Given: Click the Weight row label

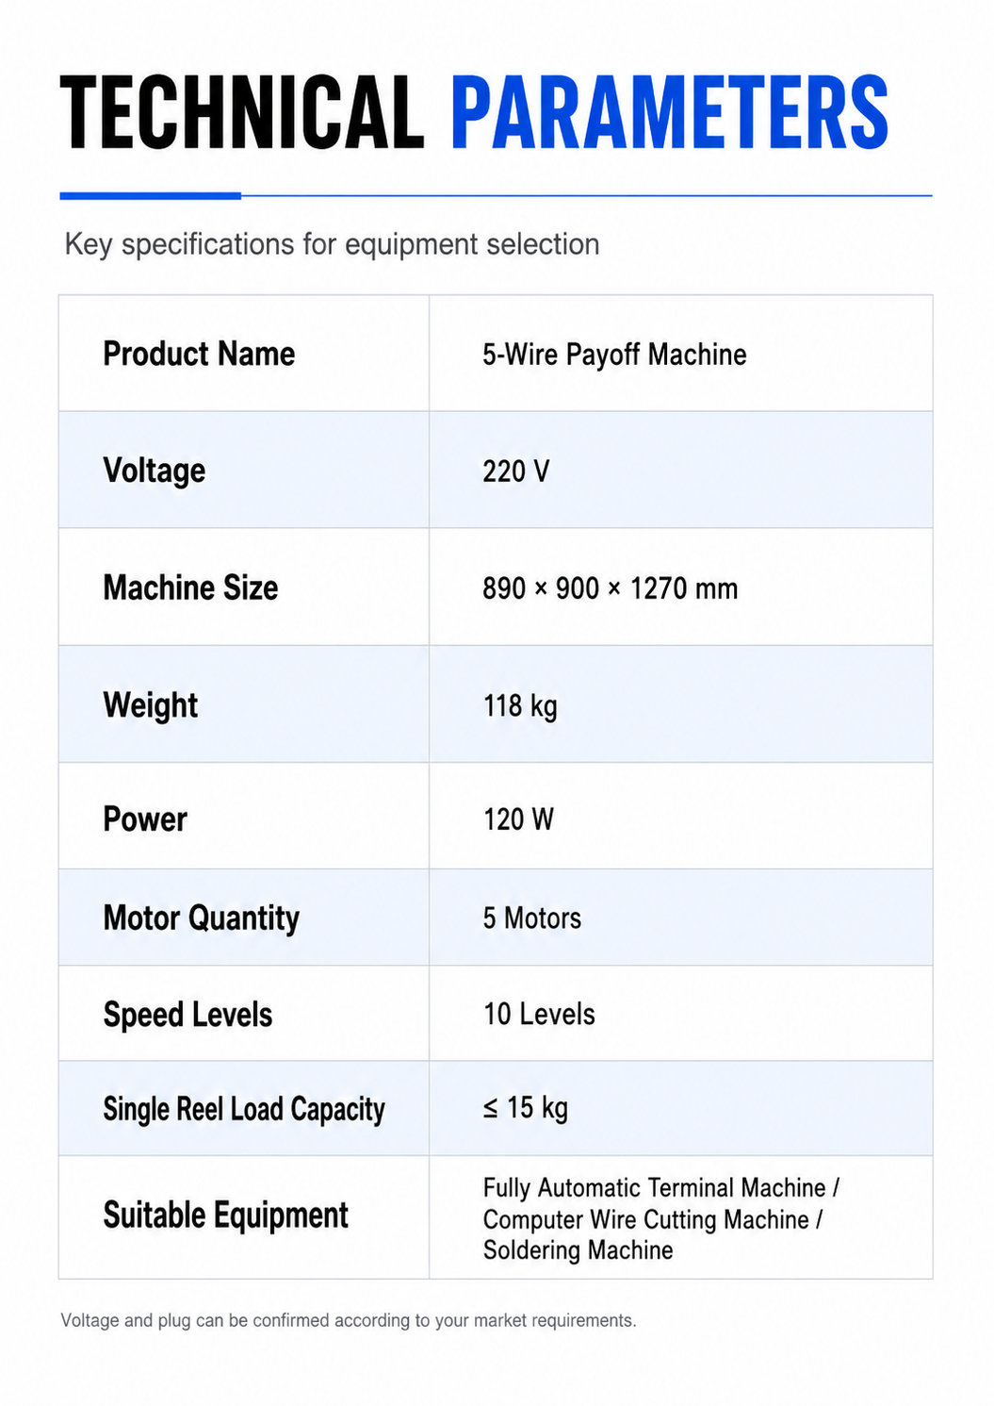Looking at the screenshot, I should pyautogui.click(x=151, y=705).
